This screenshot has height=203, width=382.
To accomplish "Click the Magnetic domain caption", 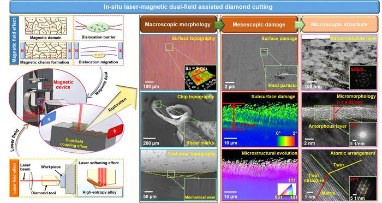I will [45, 38].
